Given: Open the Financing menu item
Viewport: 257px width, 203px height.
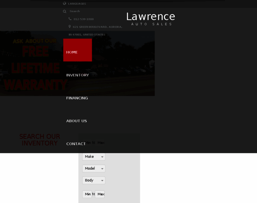Looking at the screenshot, I should pyautogui.click(x=77, y=98).
